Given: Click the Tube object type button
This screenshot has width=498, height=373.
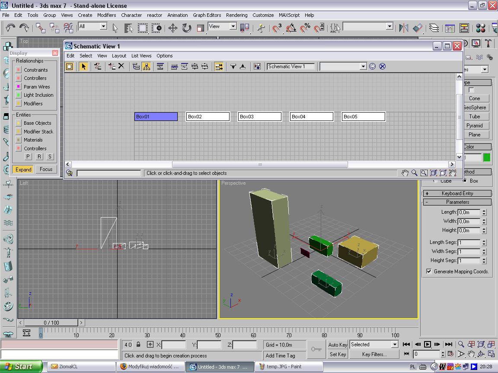Looking at the screenshot, I should (x=475, y=117).
